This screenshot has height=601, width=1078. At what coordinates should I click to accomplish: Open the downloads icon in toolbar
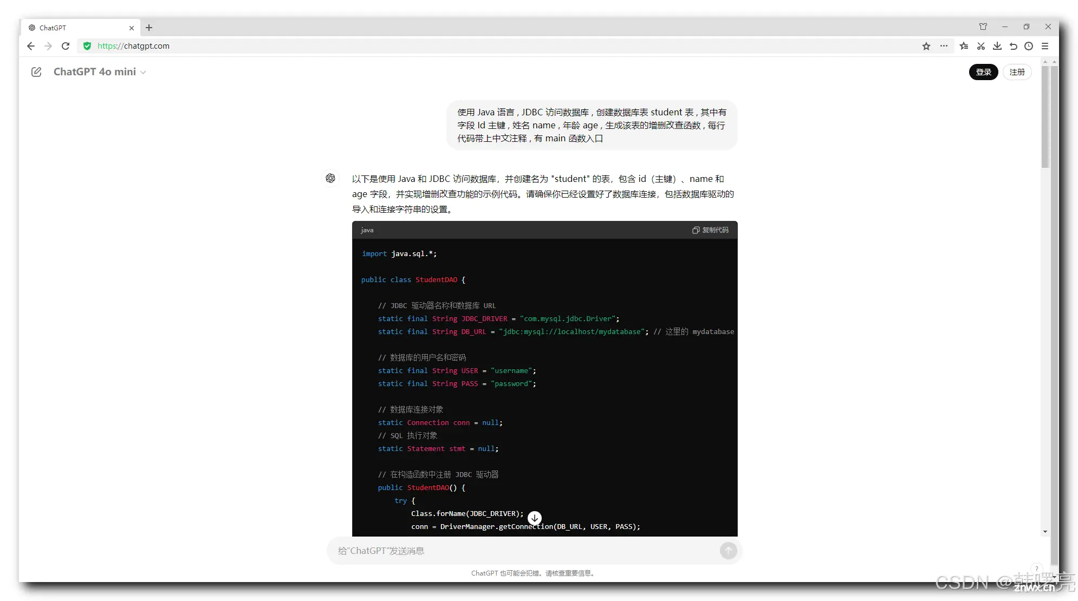pyautogui.click(x=997, y=46)
